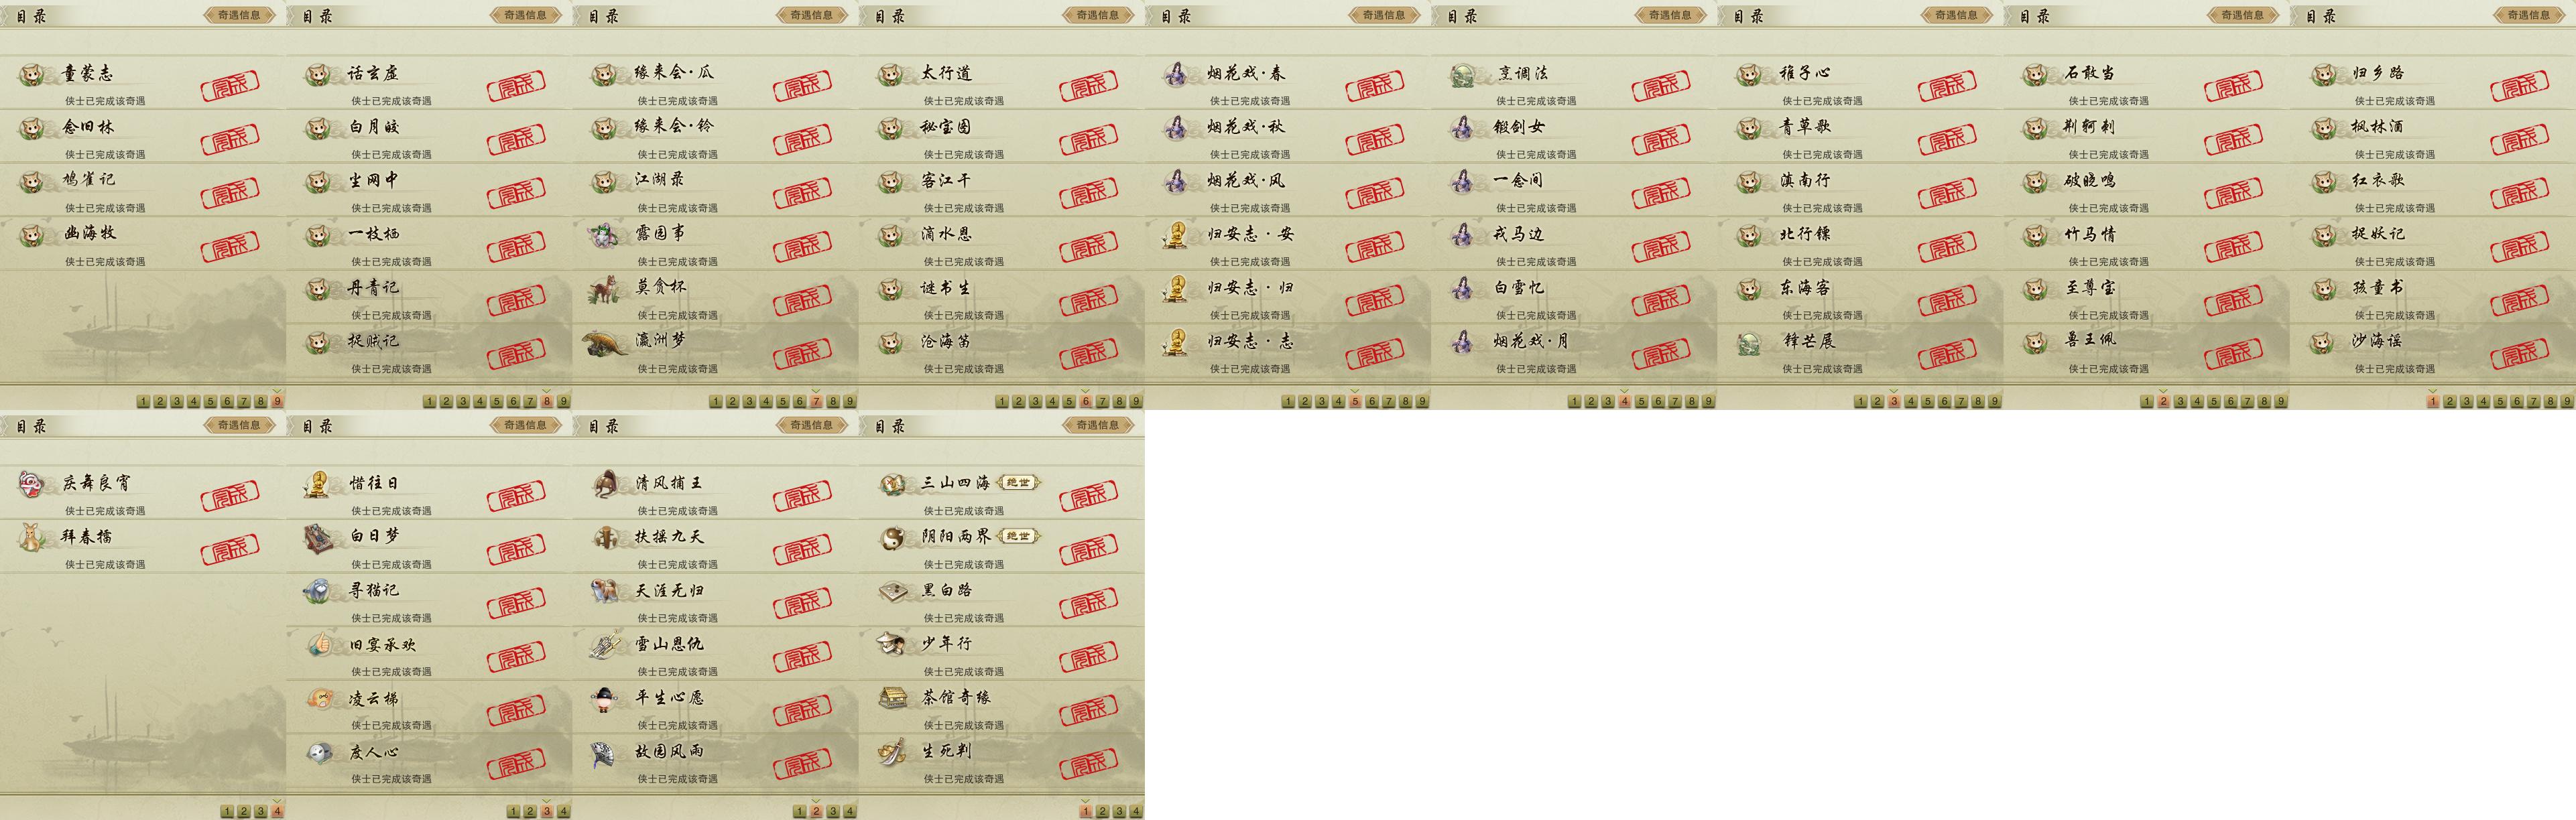
Task: Switch to page 1 below the 故园风雨 list
Action: click(x=799, y=811)
